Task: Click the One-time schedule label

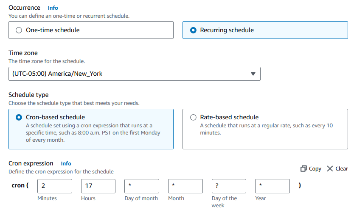Action: [53, 30]
